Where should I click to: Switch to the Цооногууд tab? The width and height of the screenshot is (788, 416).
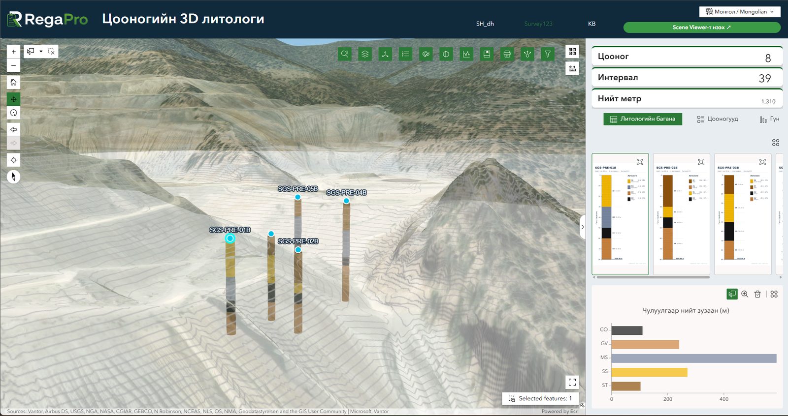[718, 119]
